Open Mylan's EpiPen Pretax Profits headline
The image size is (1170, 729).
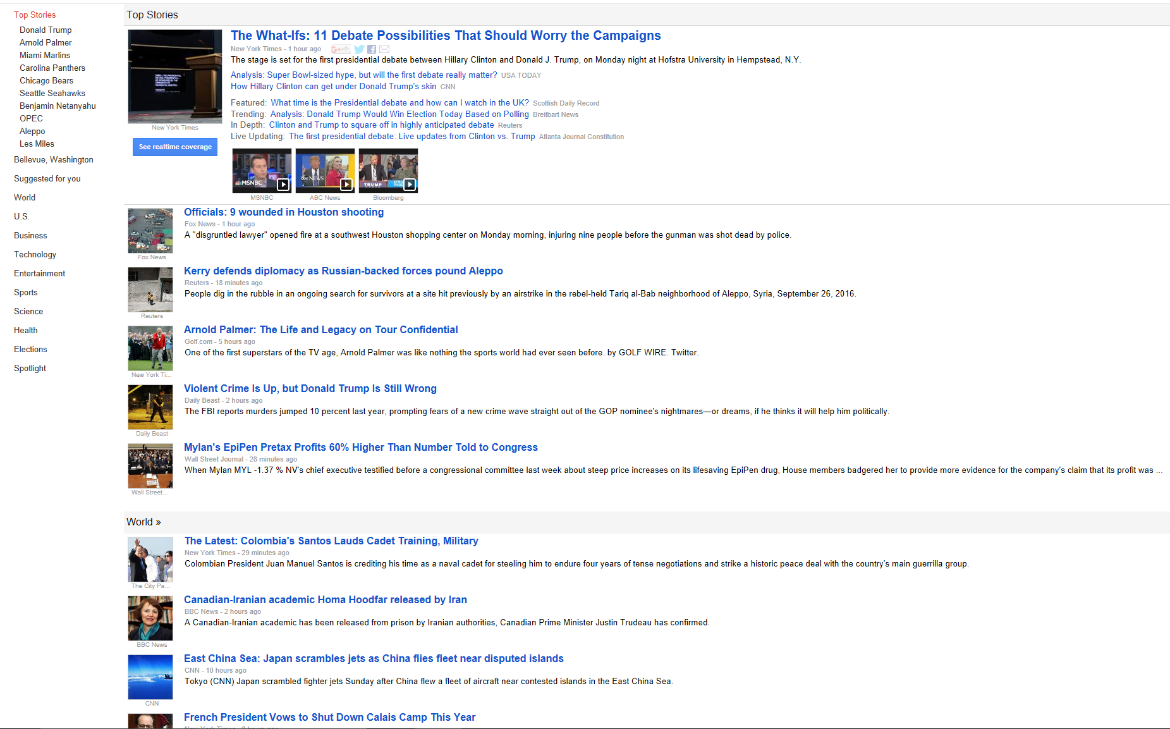(361, 447)
